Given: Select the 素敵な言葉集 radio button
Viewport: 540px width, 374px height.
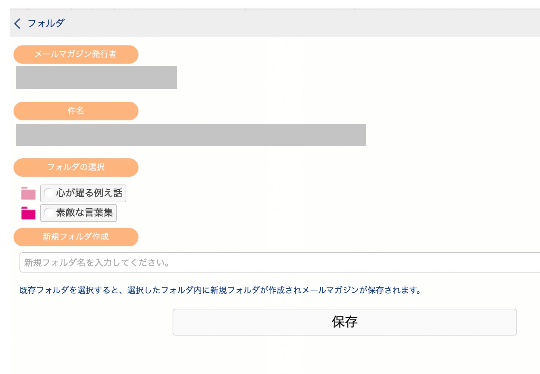Looking at the screenshot, I should (49, 213).
